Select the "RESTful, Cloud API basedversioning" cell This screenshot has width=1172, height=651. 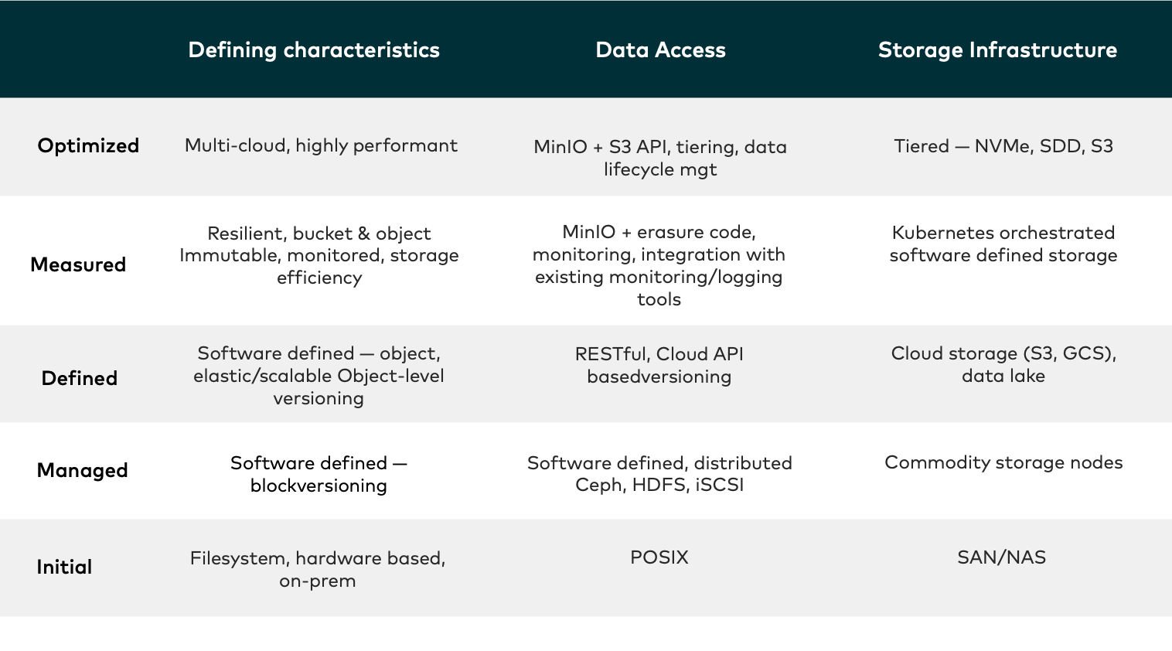click(659, 365)
